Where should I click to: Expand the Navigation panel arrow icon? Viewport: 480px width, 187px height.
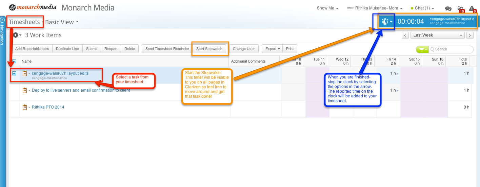2,20
